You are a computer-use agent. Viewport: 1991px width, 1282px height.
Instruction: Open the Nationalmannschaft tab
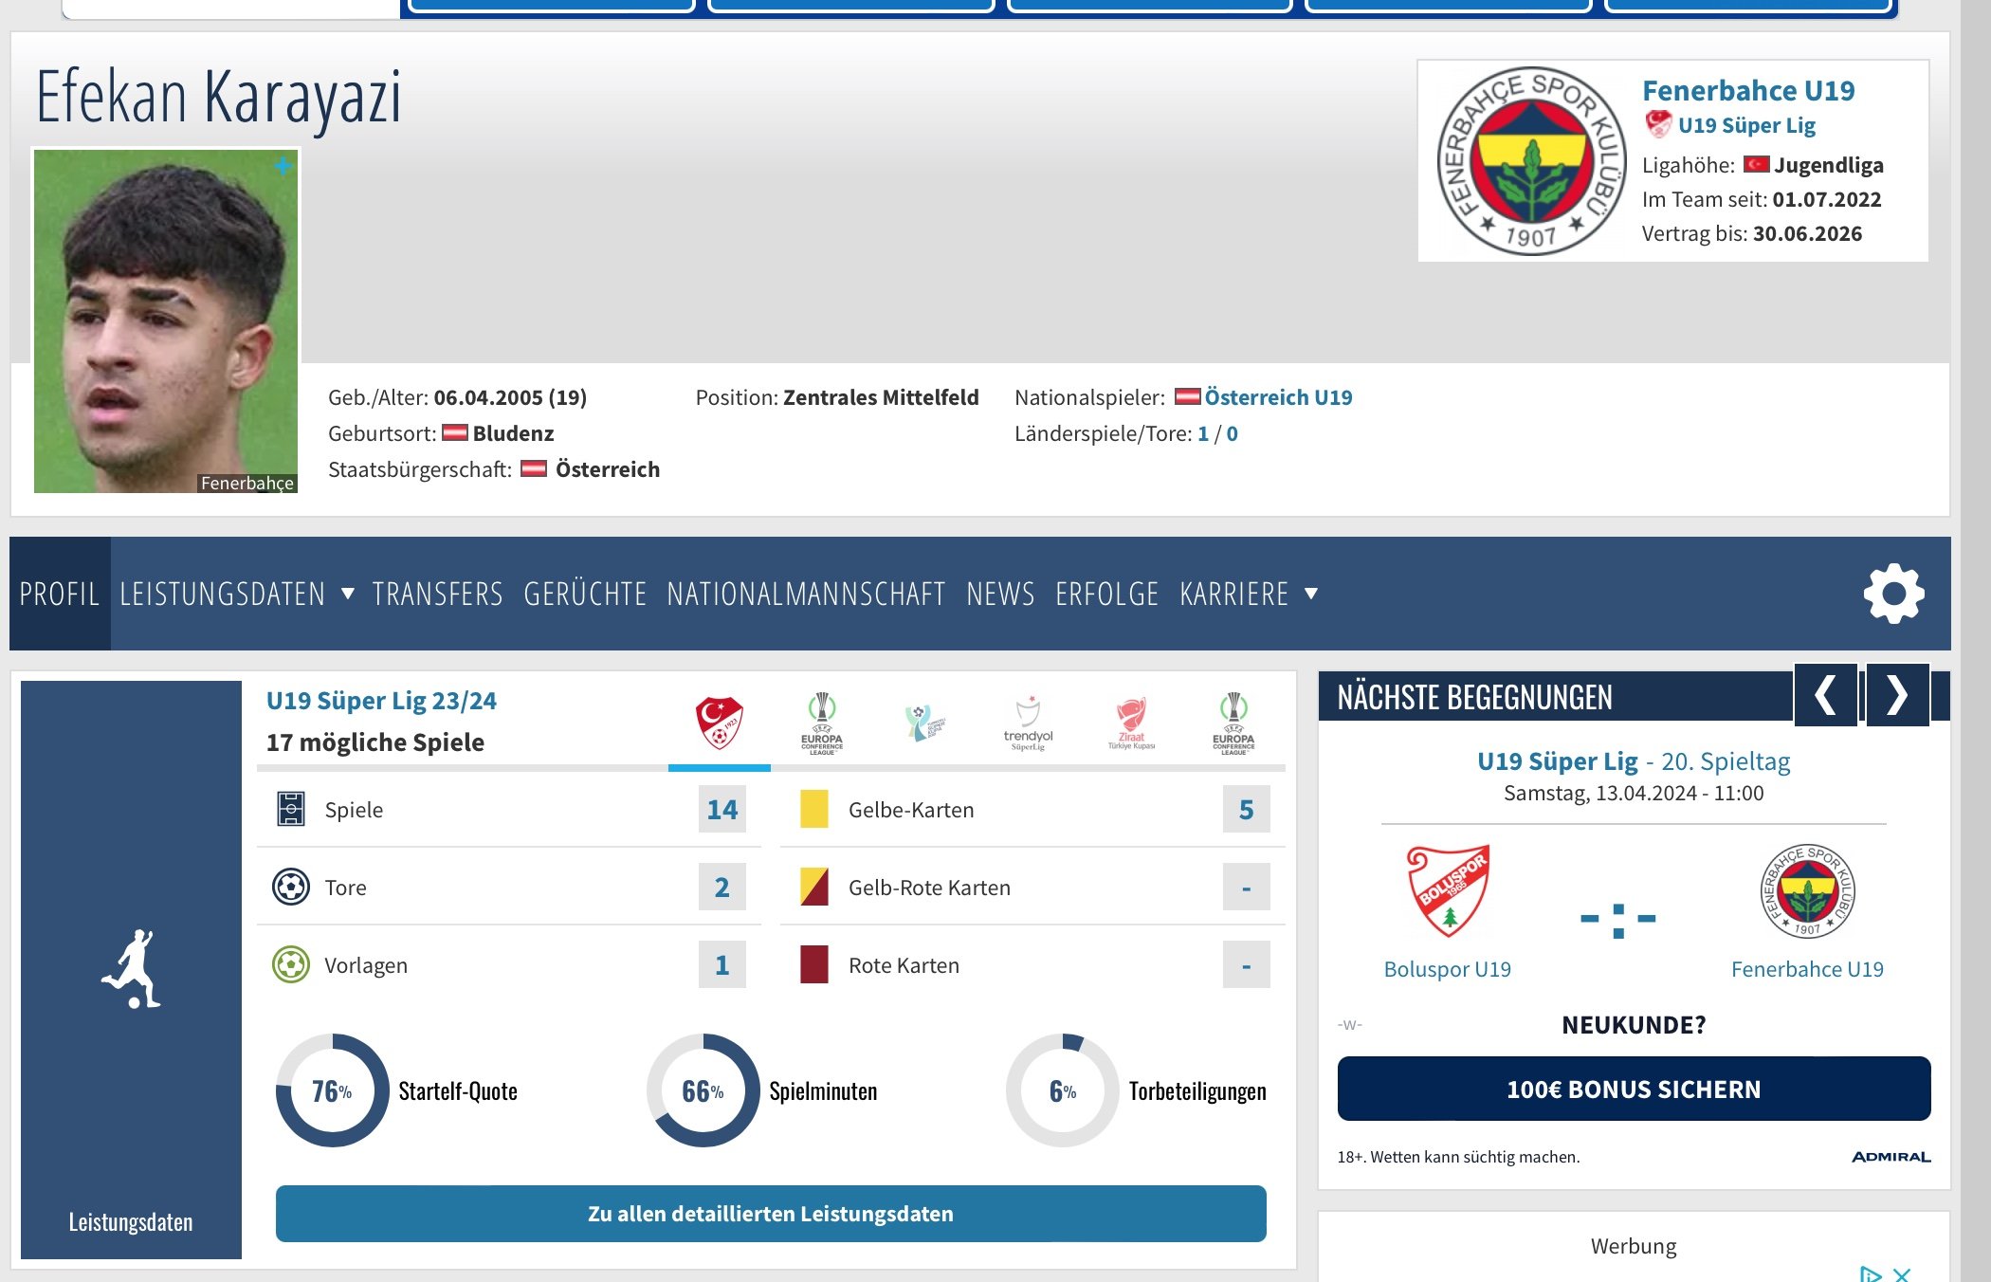click(806, 594)
